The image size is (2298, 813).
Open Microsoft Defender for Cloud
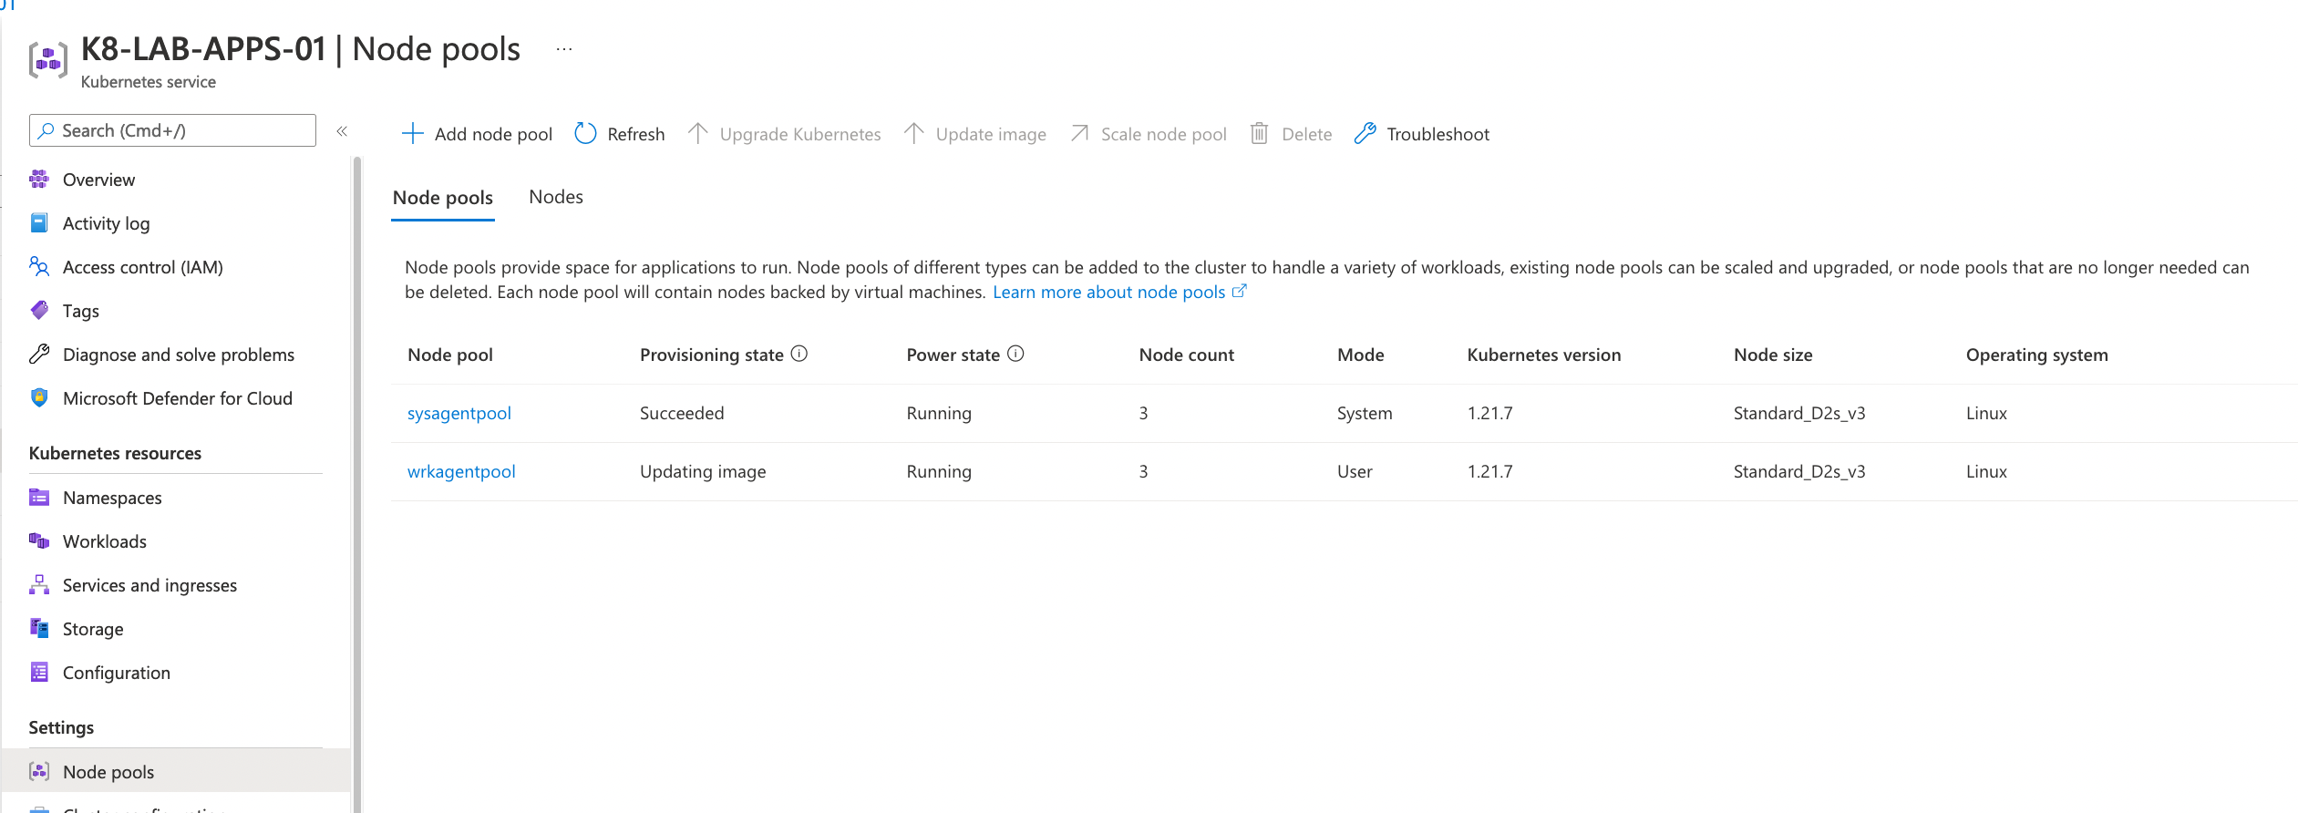pos(178,398)
